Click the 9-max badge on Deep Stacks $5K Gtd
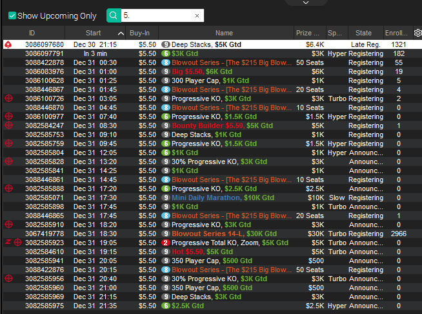 [x=166, y=44]
